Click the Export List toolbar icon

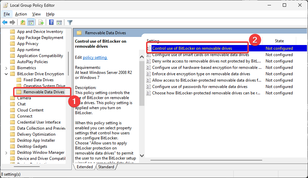[x=41, y=23]
